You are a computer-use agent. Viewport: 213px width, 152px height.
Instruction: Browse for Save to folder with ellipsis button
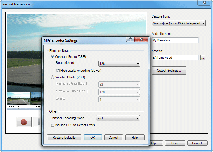[x=203, y=58]
